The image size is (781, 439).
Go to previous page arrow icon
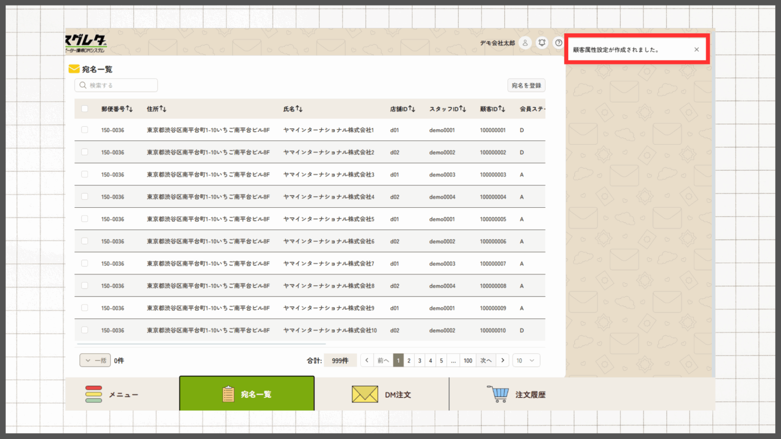[x=367, y=360]
